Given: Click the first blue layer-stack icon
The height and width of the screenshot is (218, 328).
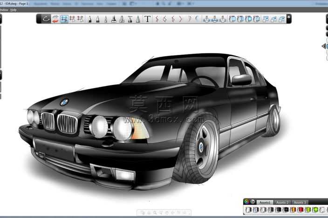Looking at the screenshot, I should click(x=232, y=19).
